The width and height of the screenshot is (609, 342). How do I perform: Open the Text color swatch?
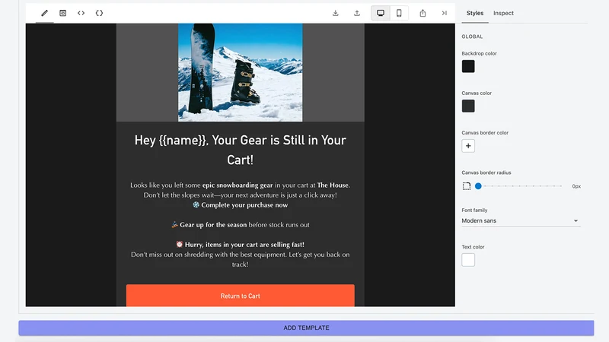click(468, 260)
